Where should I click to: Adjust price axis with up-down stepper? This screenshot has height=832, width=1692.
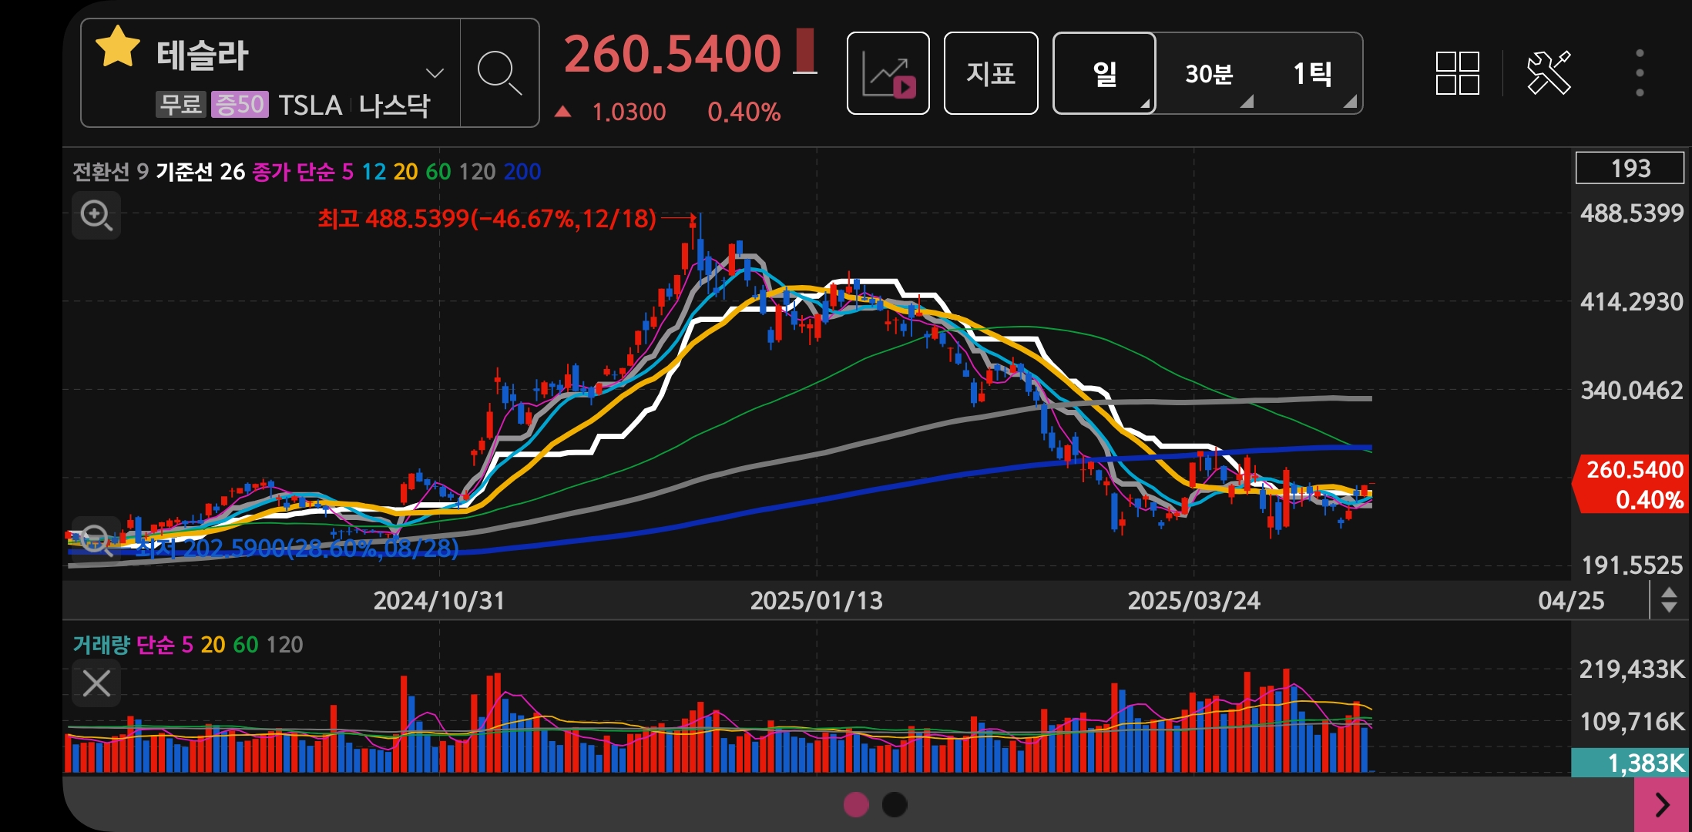1669,600
